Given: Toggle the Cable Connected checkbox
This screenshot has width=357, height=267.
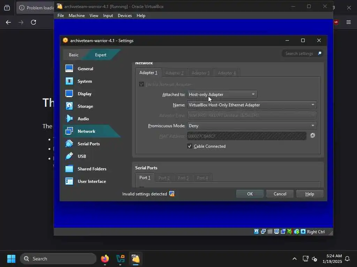Looking at the screenshot, I should click(x=189, y=146).
